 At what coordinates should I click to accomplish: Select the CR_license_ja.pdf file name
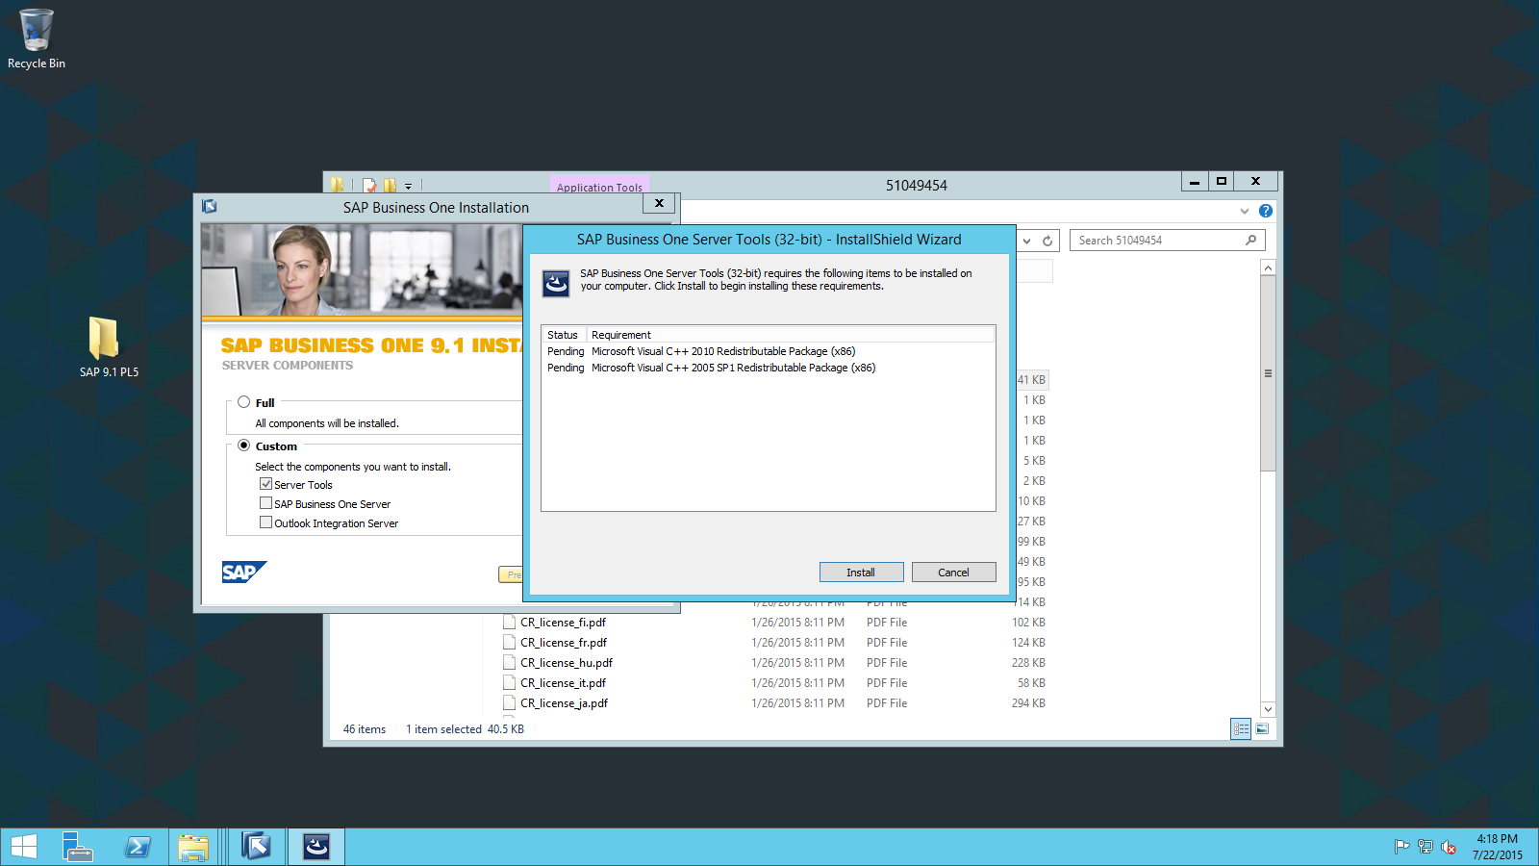coord(564,703)
